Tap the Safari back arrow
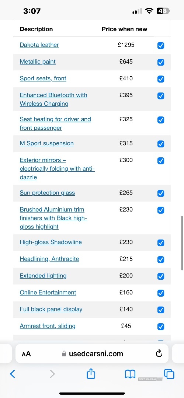This screenshot has height=398, width=184. click(13, 374)
